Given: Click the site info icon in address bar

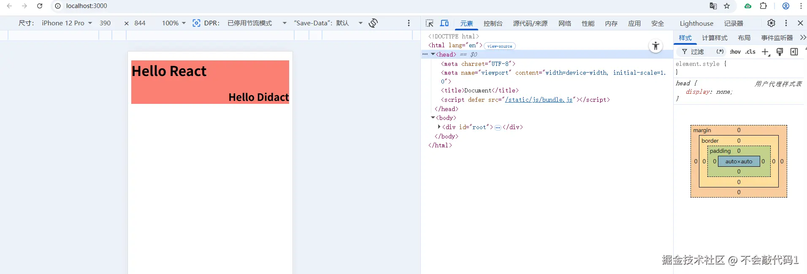Looking at the screenshot, I should pos(58,6).
